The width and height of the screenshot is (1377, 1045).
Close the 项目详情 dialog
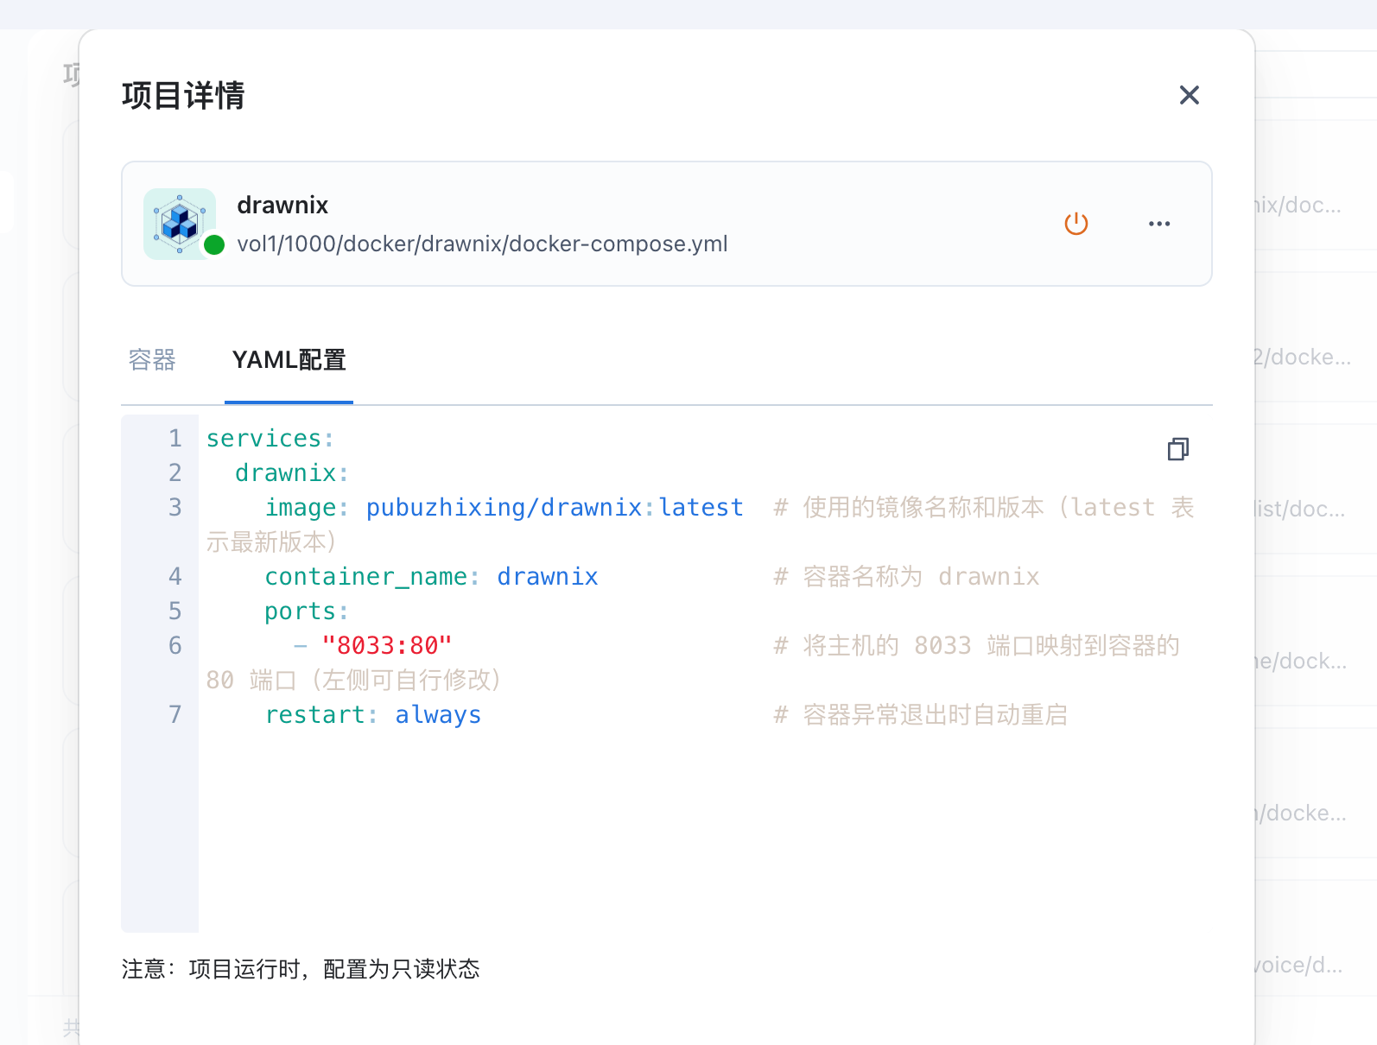[1189, 95]
